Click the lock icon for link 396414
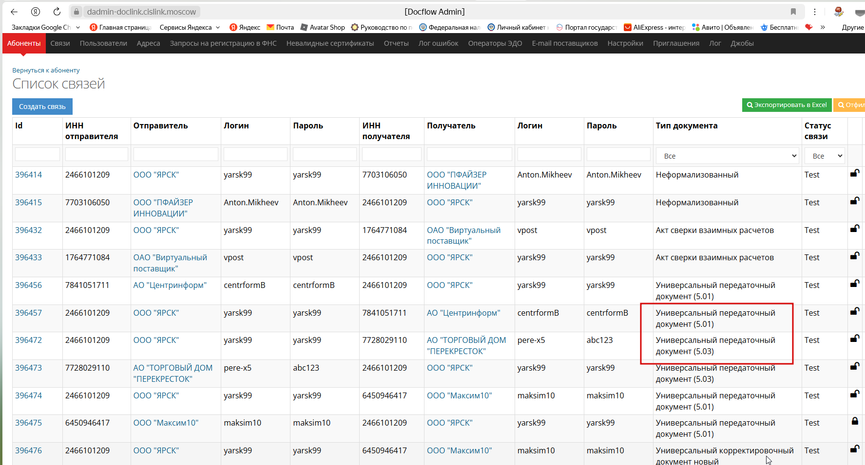This screenshot has width=865, height=465. [x=855, y=173]
